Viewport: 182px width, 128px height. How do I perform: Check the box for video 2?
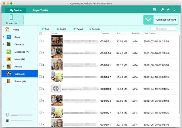pos(40,53)
